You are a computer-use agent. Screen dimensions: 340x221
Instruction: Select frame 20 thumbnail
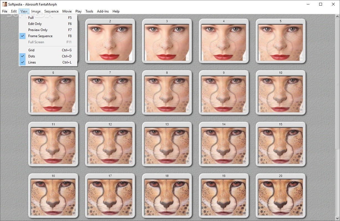[x=281, y=196]
